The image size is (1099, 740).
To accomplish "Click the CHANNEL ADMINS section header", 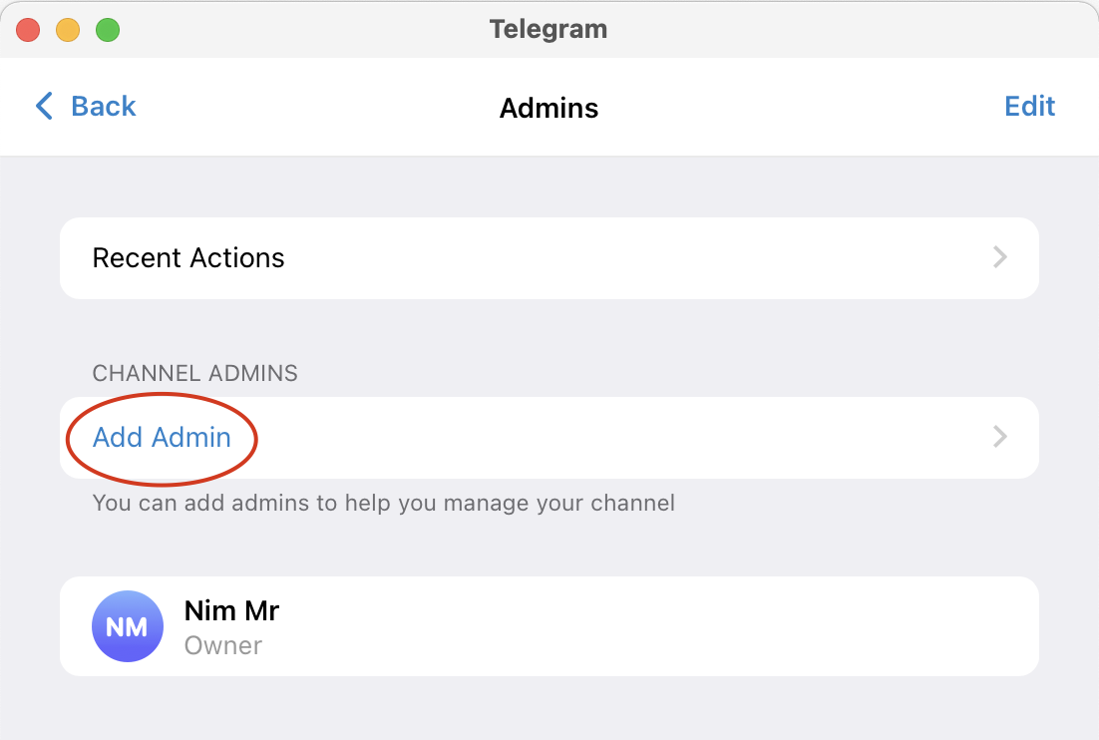I will point(194,374).
